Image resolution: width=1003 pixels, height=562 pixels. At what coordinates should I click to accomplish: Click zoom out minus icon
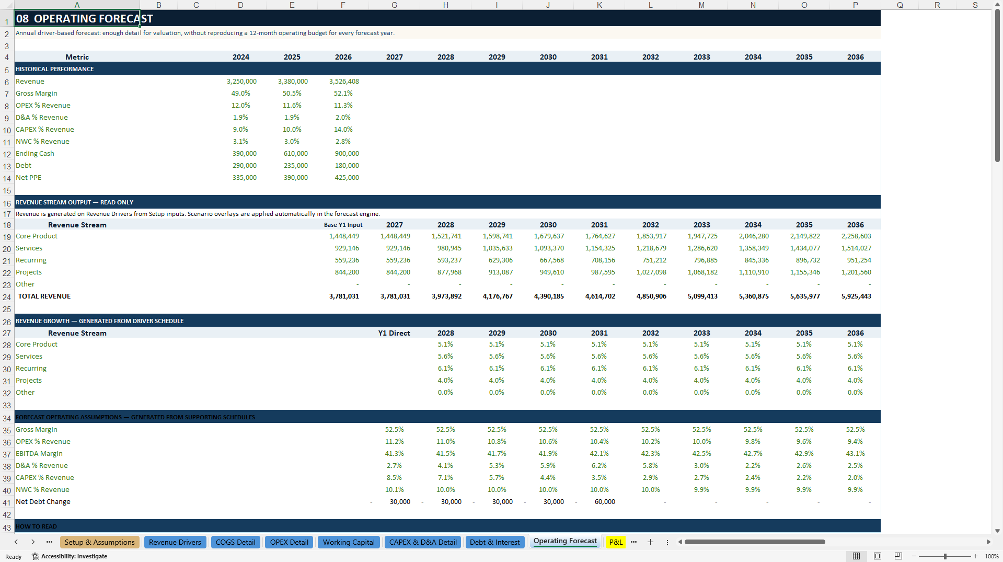914,556
